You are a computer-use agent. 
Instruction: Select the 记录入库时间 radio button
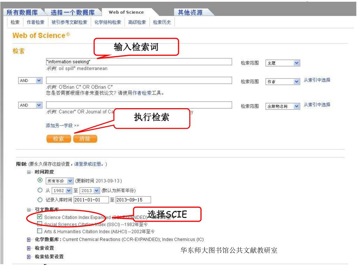(x=40, y=200)
